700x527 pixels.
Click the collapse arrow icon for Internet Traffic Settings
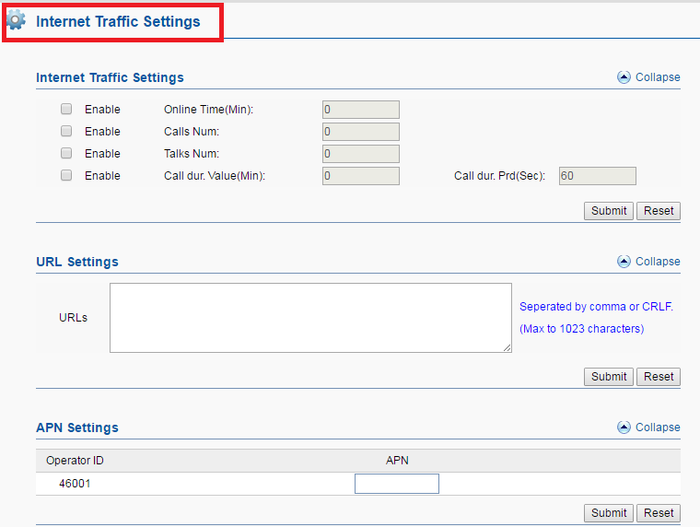click(624, 77)
